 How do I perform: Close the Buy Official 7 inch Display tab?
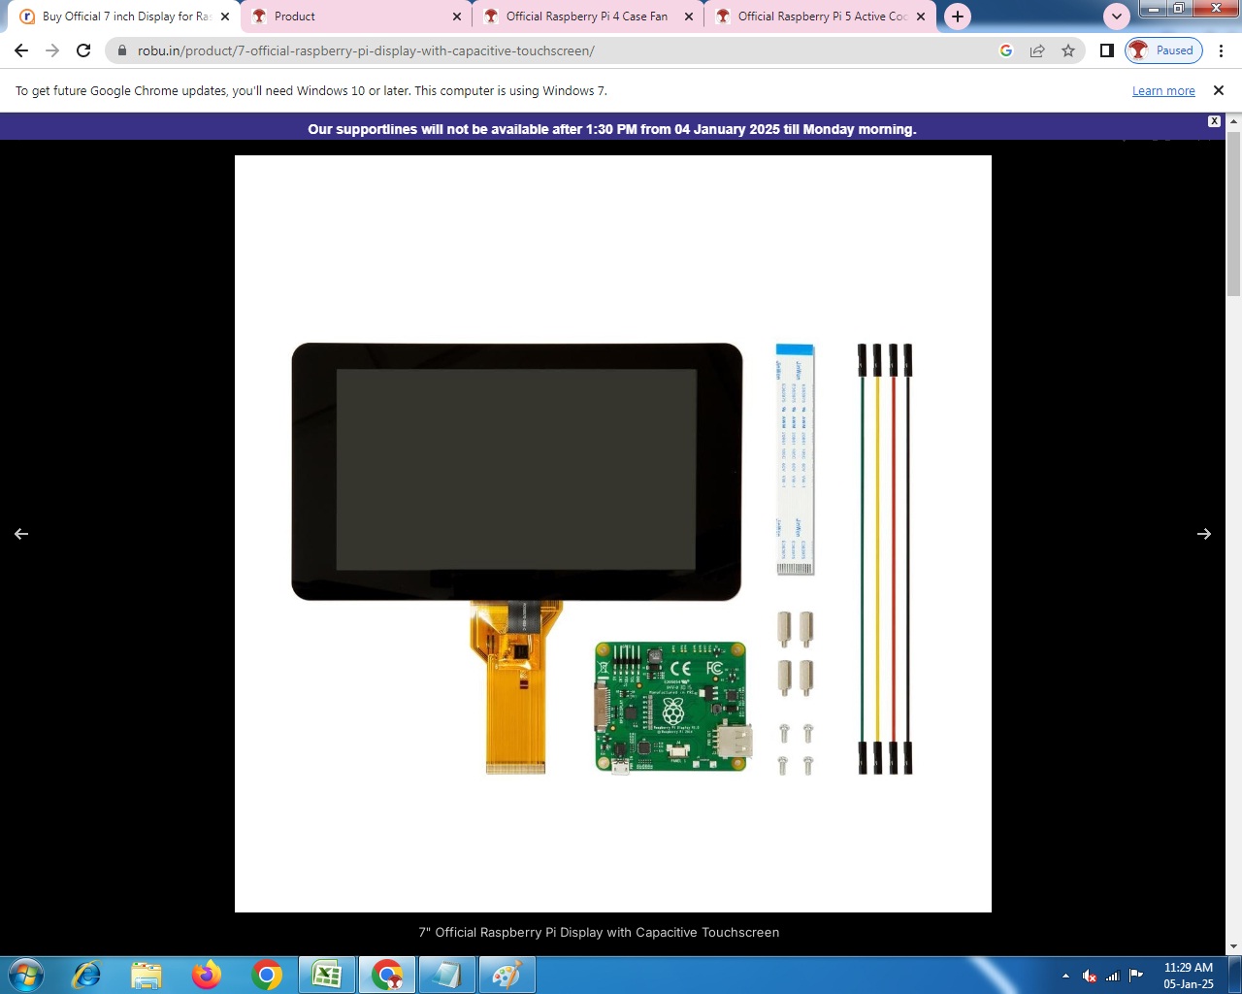[225, 17]
